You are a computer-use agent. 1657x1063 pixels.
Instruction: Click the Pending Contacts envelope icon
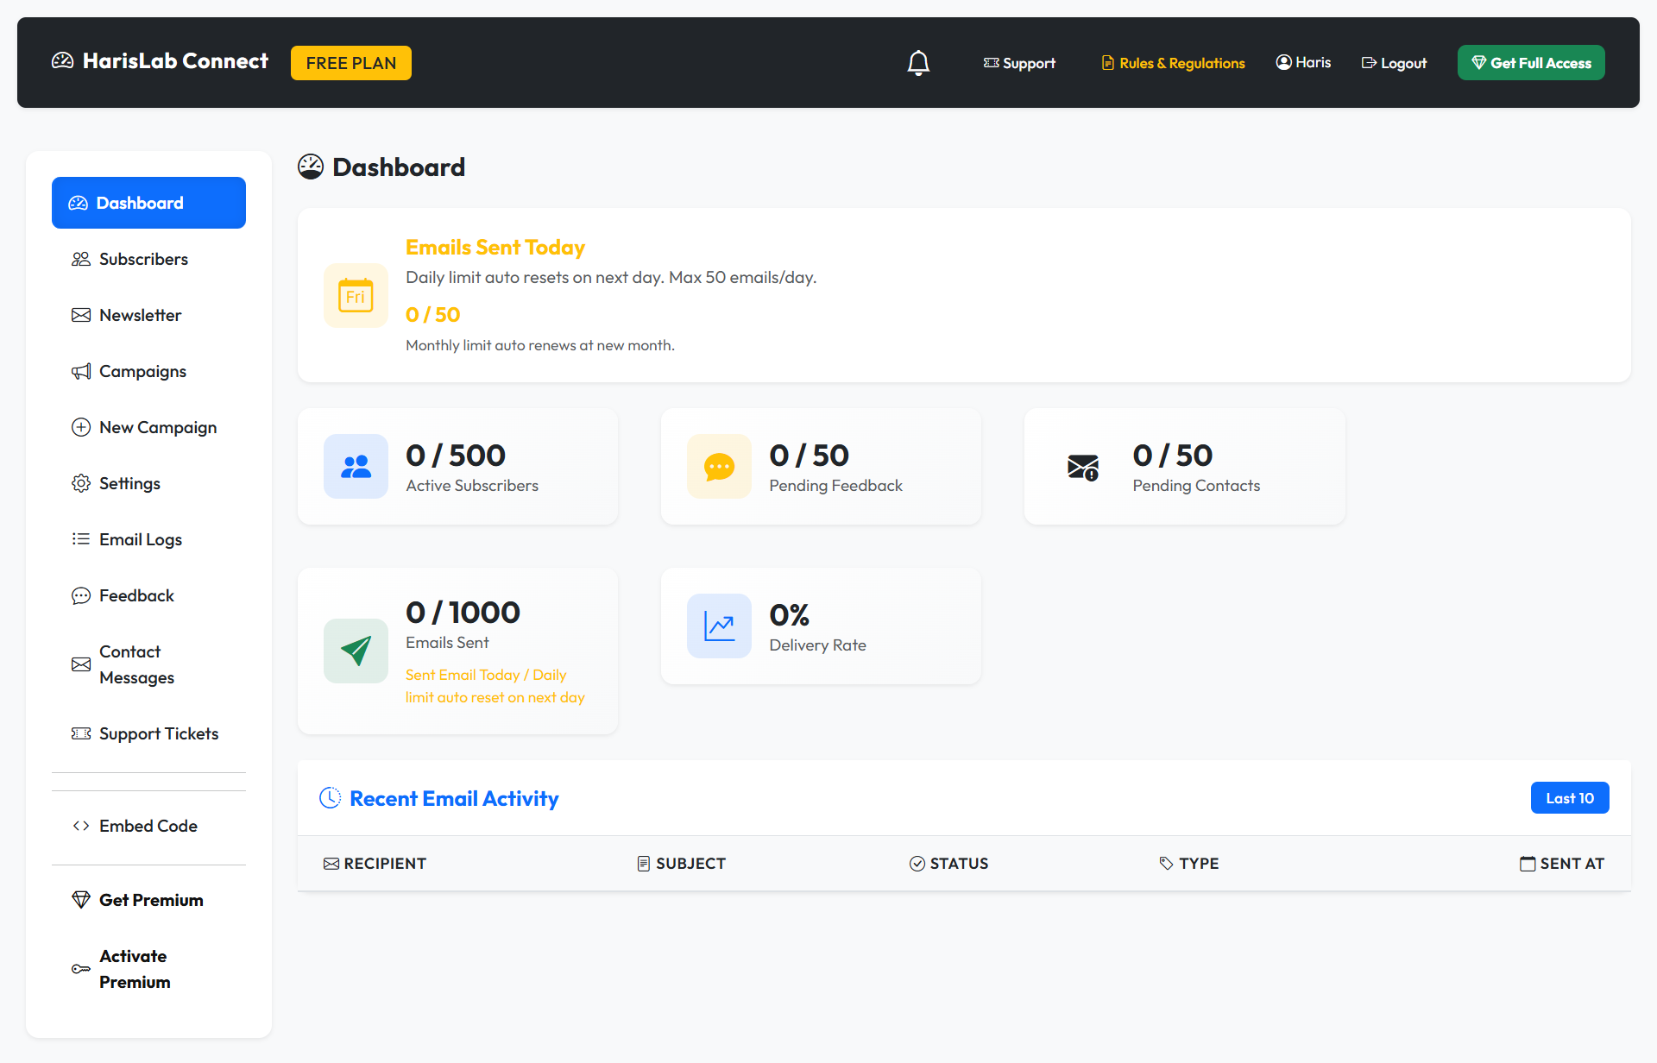pos(1082,467)
